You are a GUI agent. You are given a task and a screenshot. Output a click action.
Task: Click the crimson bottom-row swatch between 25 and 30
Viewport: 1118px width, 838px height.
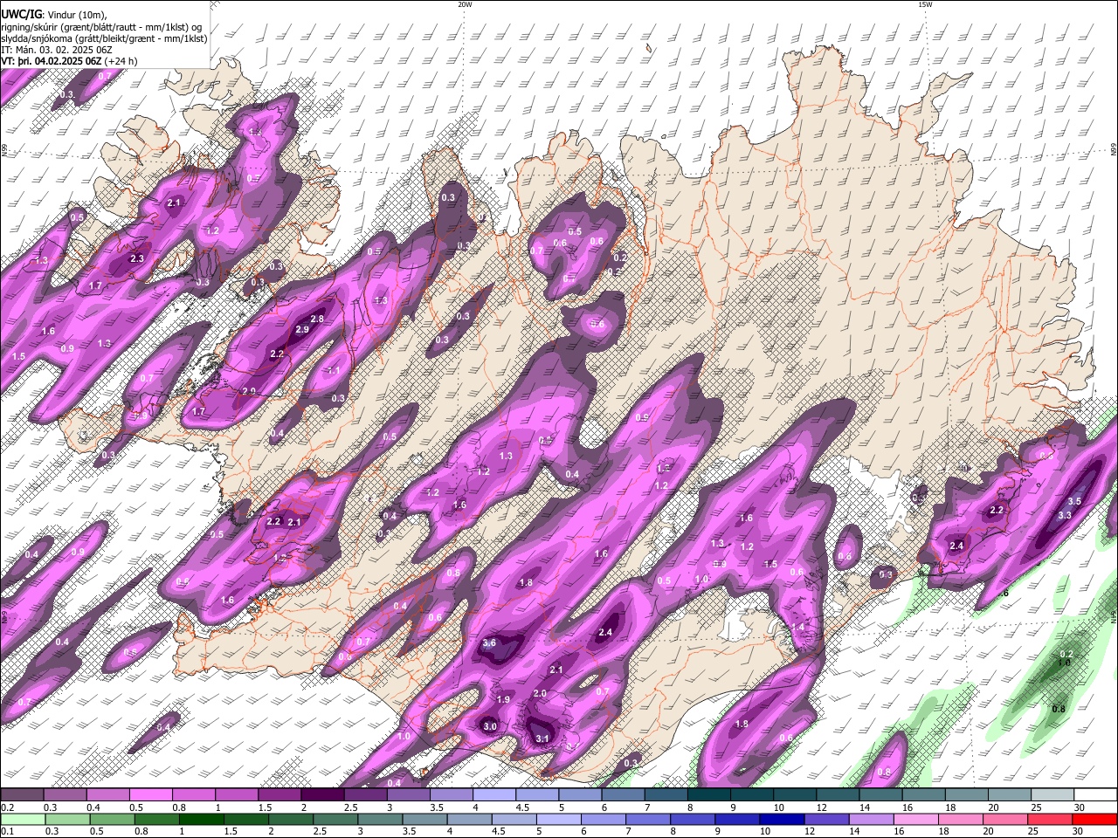tap(1051, 819)
